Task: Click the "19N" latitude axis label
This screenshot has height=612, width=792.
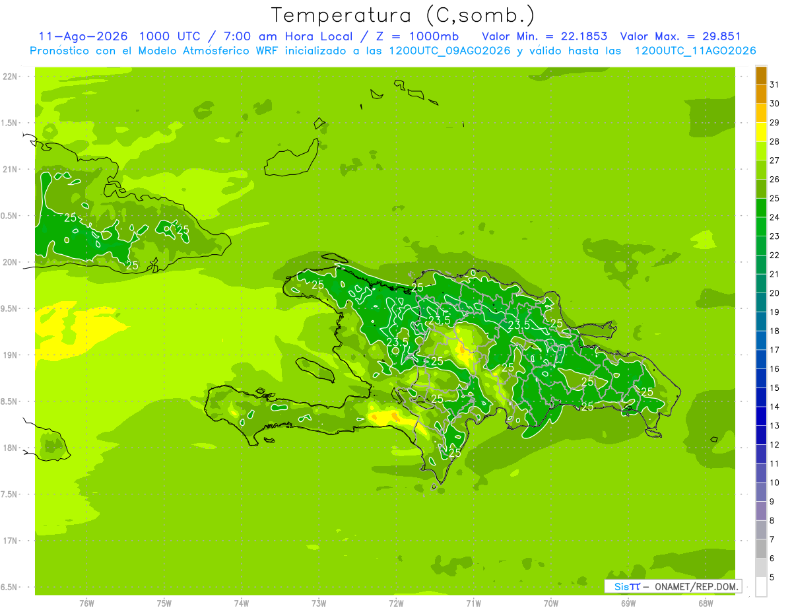Action: click(x=9, y=355)
